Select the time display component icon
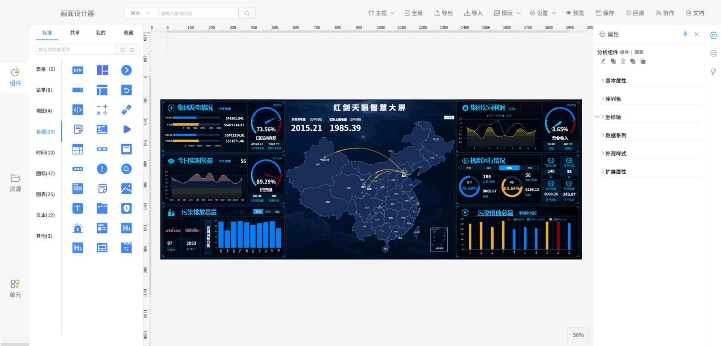This screenshot has width=721, height=346. pos(78,169)
